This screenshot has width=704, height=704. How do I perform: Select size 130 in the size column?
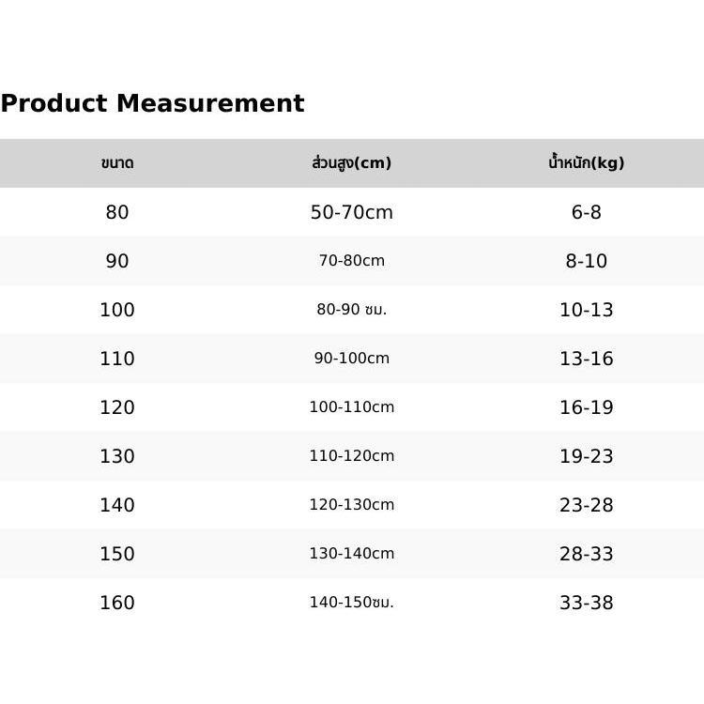point(117,456)
